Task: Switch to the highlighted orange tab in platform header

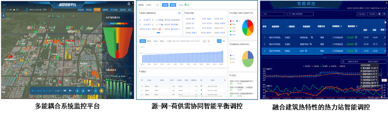Action: (x=97, y=10)
